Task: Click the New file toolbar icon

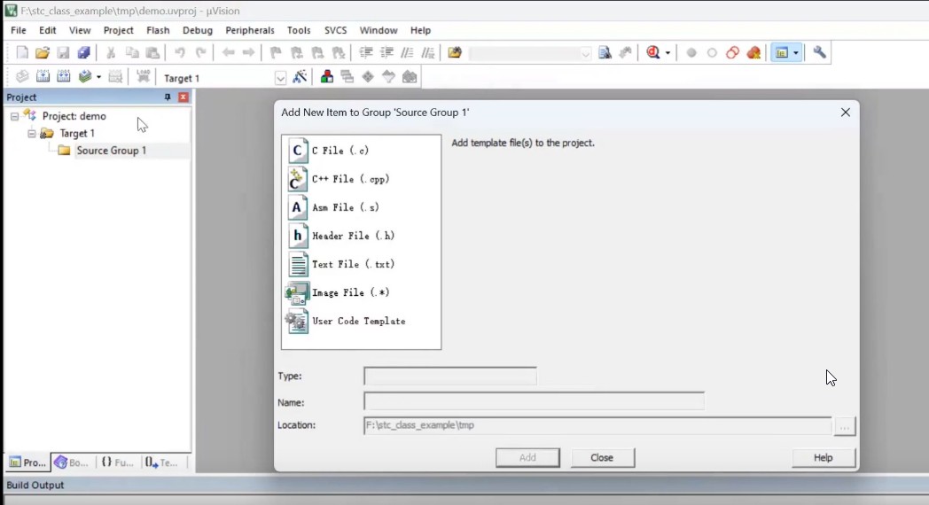Action: point(22,53)
